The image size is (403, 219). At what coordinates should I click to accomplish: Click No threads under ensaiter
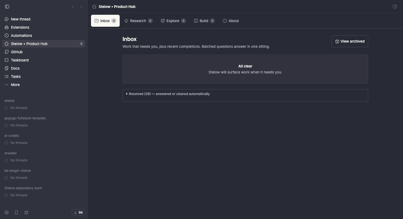click(x=19, y=160)
